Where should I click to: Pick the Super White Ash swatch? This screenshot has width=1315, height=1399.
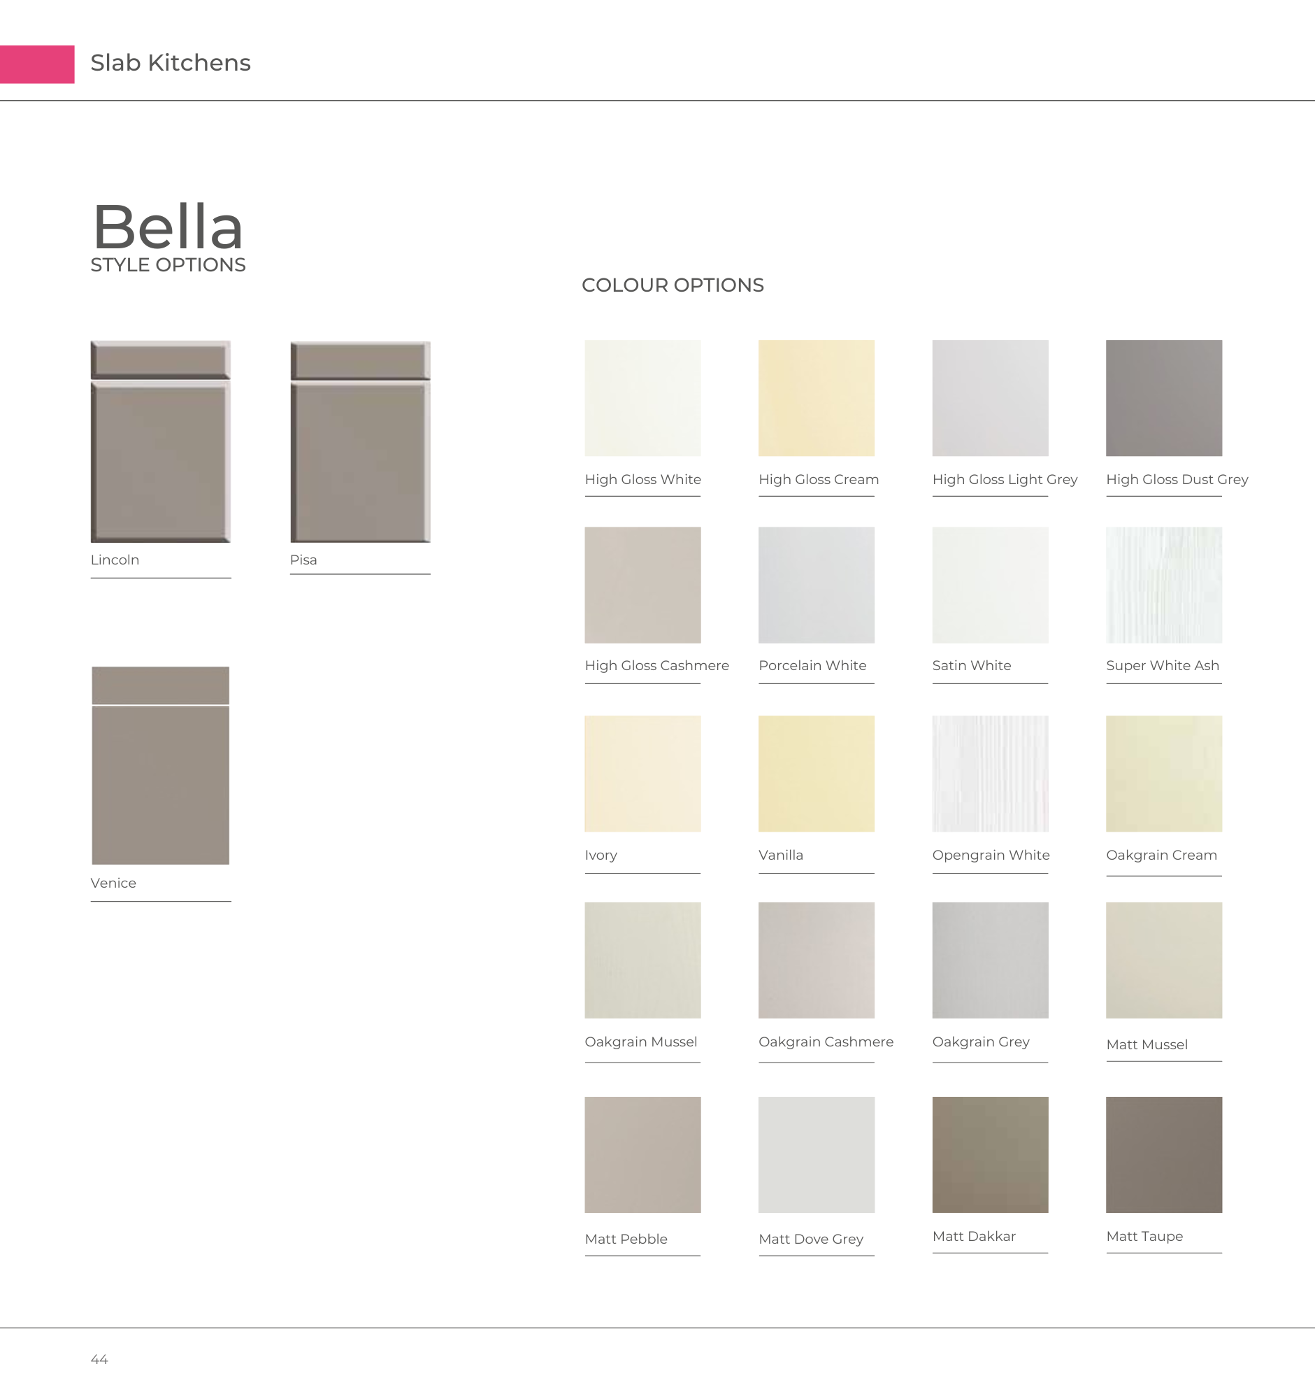pyautogui.click(x=1163, y=585)
